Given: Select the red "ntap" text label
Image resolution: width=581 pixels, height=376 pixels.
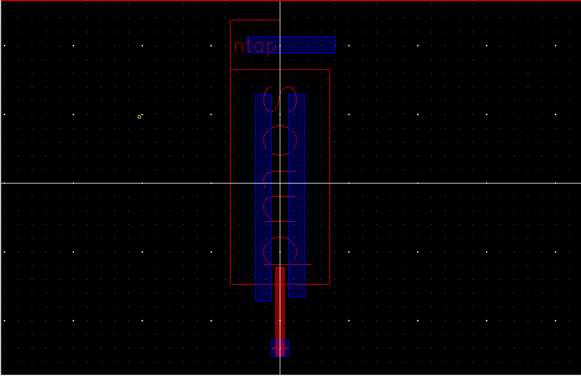Looking at the screenshot, I should coord(255,47).
